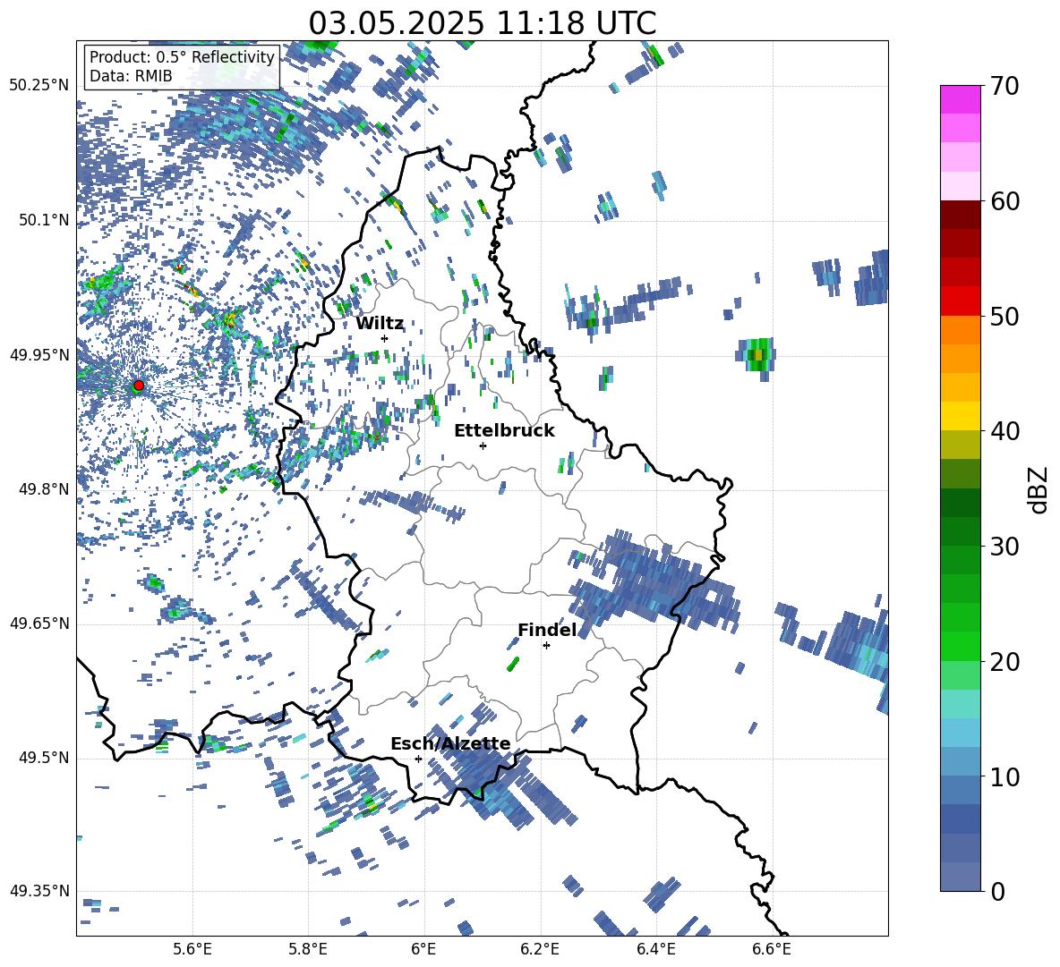Click the 50 value on colorbar
This screenshot has height=967, width=1060.
click(x=1004, y=316)
